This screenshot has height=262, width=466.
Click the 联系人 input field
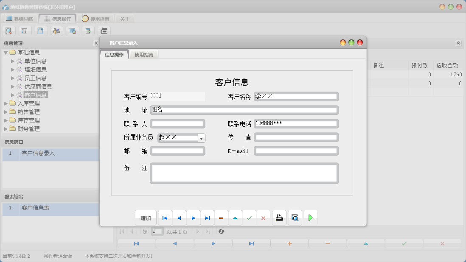[177, 123]
